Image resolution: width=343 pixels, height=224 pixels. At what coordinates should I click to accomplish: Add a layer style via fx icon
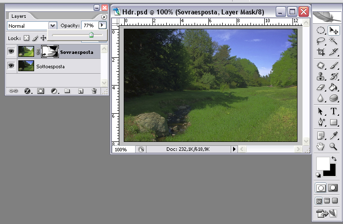tap(28, 91)
